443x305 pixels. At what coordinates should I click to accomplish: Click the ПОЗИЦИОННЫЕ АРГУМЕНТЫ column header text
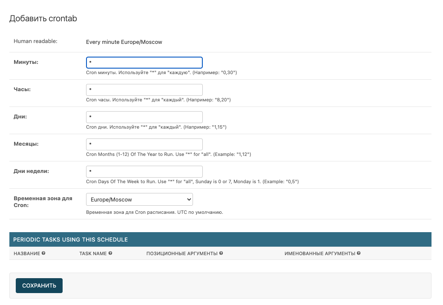pos(182,253)
